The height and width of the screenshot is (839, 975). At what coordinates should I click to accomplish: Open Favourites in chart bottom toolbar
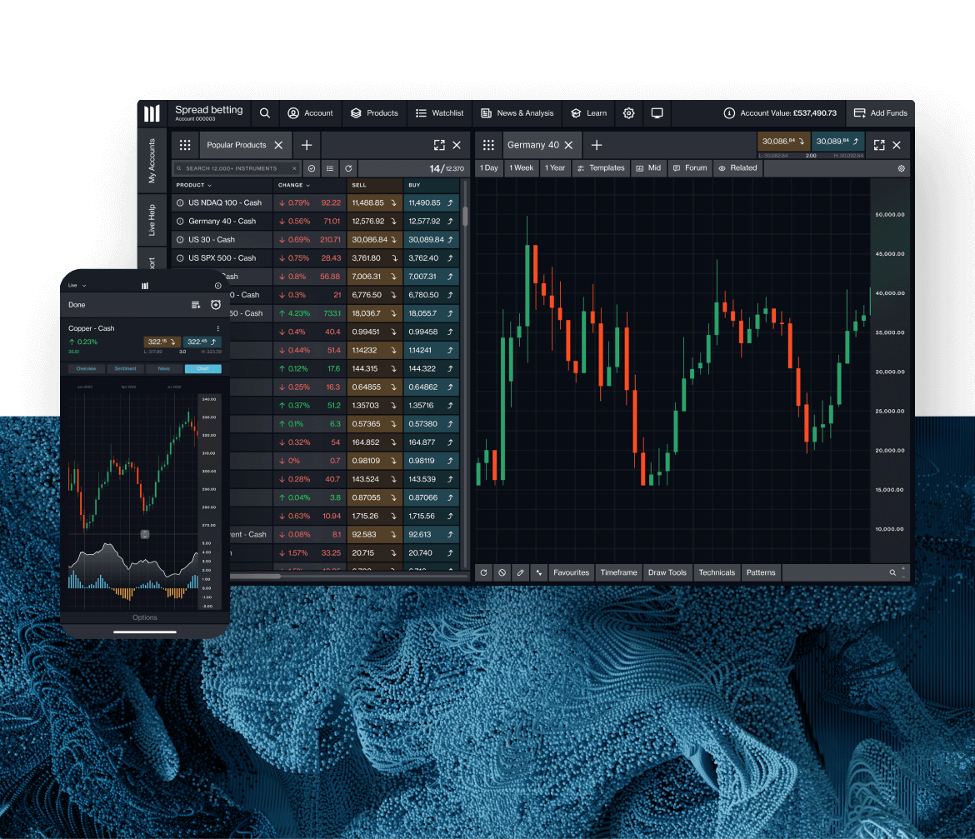click(x=571, y=572)
